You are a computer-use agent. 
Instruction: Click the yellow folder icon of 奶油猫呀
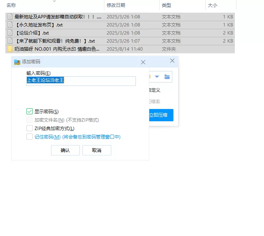[x=10, y=49]
